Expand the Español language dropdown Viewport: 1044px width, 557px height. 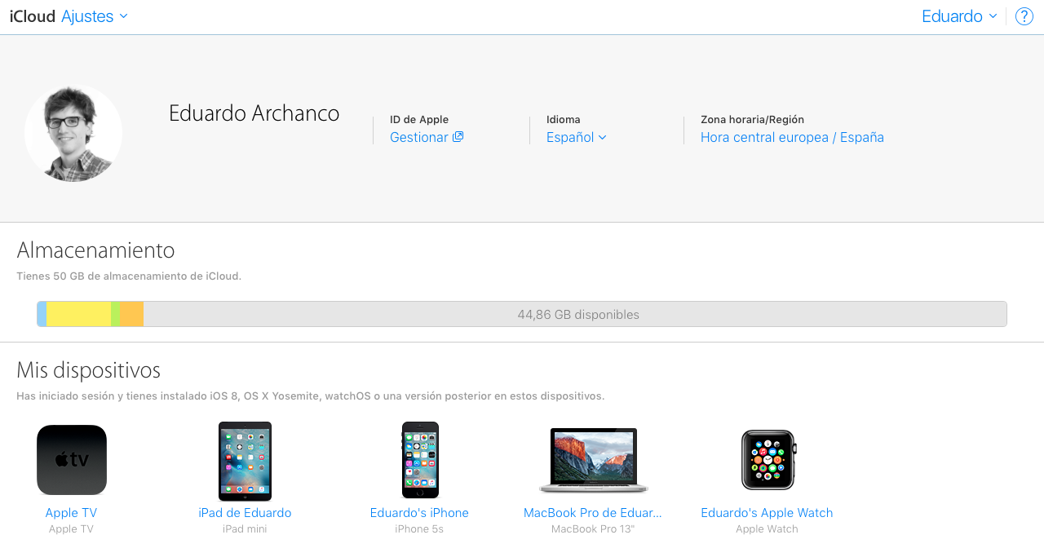click(576, 137)
